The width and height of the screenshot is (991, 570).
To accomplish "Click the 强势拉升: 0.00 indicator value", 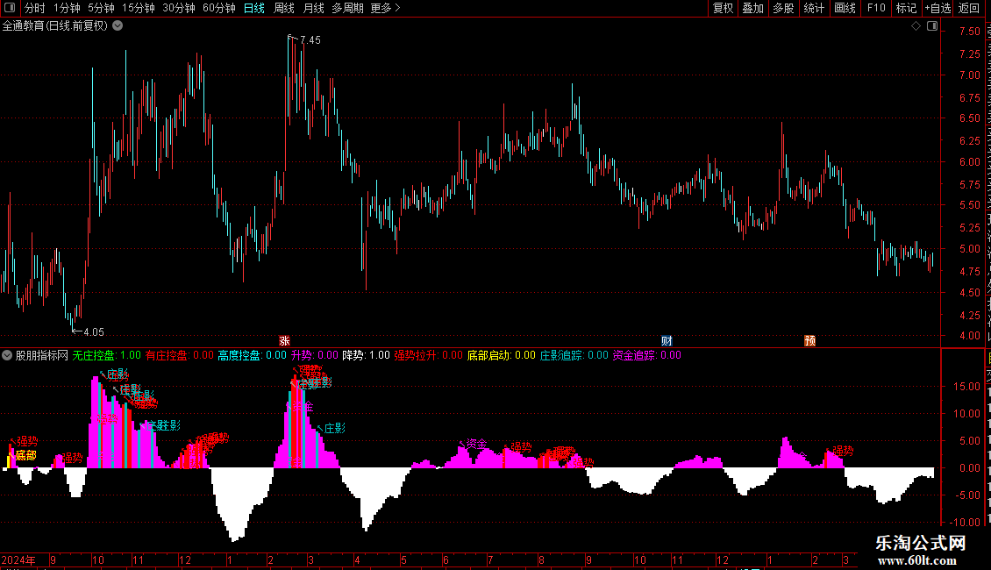I will pyautogui.click(x=429, y=355).
